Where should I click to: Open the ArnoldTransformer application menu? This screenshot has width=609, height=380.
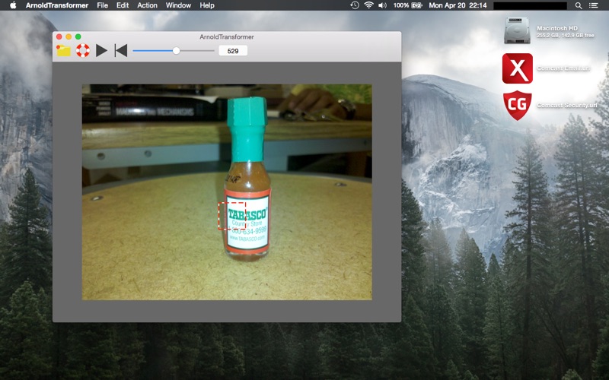point(57,5)
